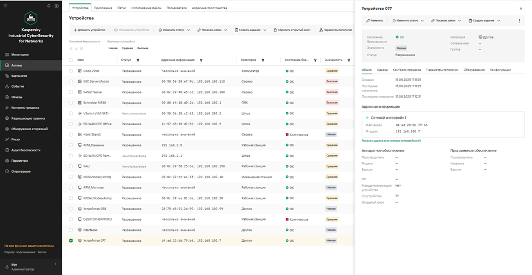Click Сбросить открытый ключ trash button

292,30
